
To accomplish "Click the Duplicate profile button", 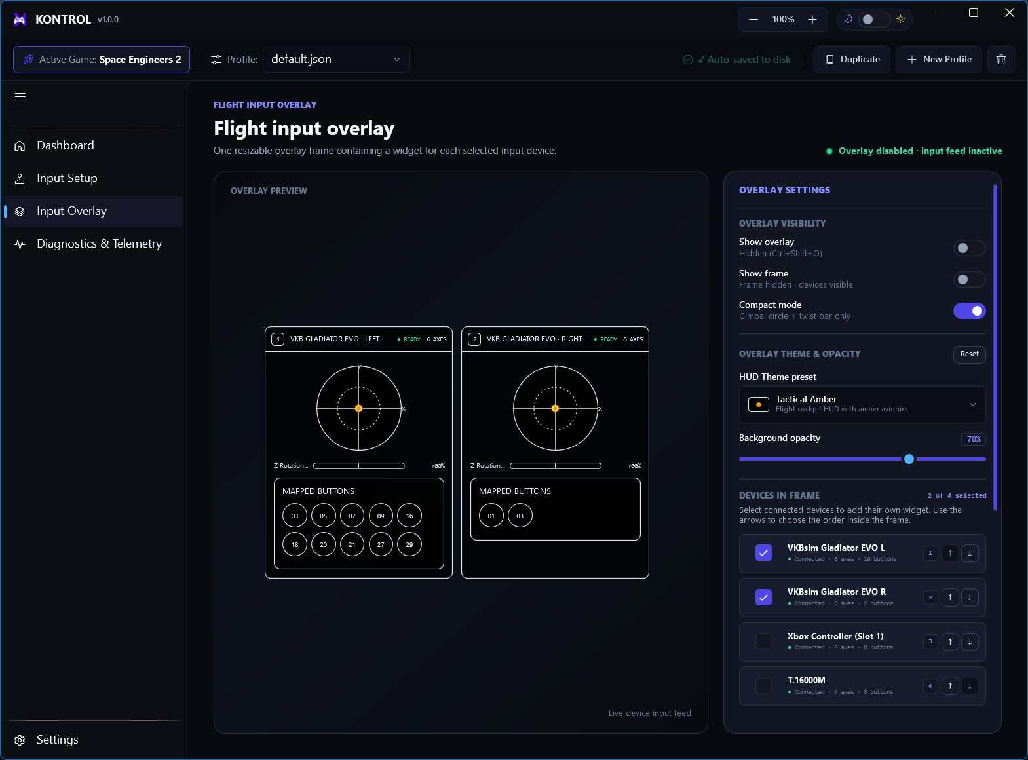I will 852,60.
